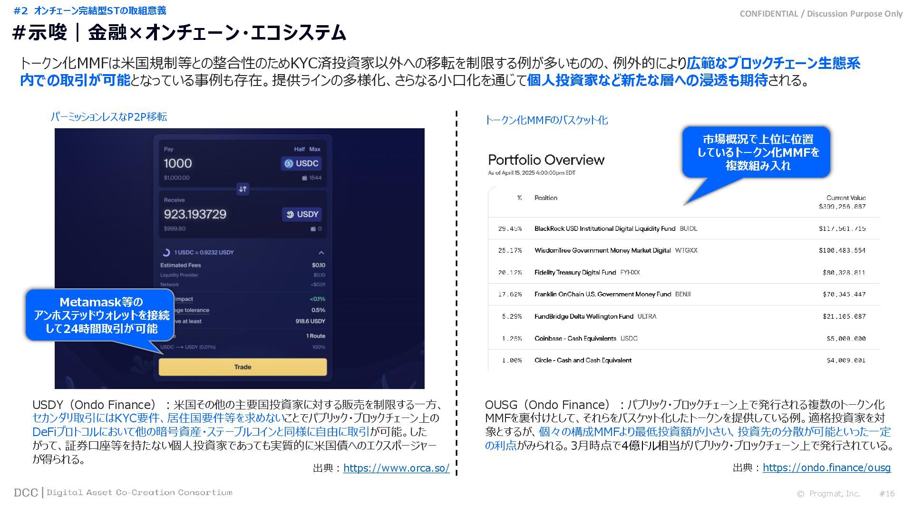Open the USDC token selector
Image resolution: width=913 pixels, height=513 pixels.
click(x=307, y=164)
